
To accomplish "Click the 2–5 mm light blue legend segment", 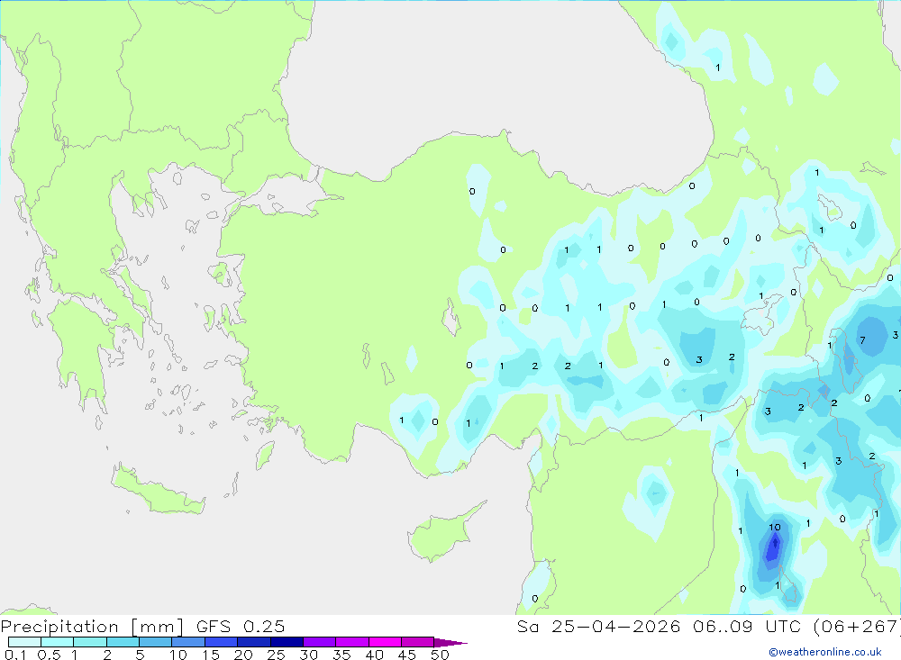I will [x=123, y=642].
